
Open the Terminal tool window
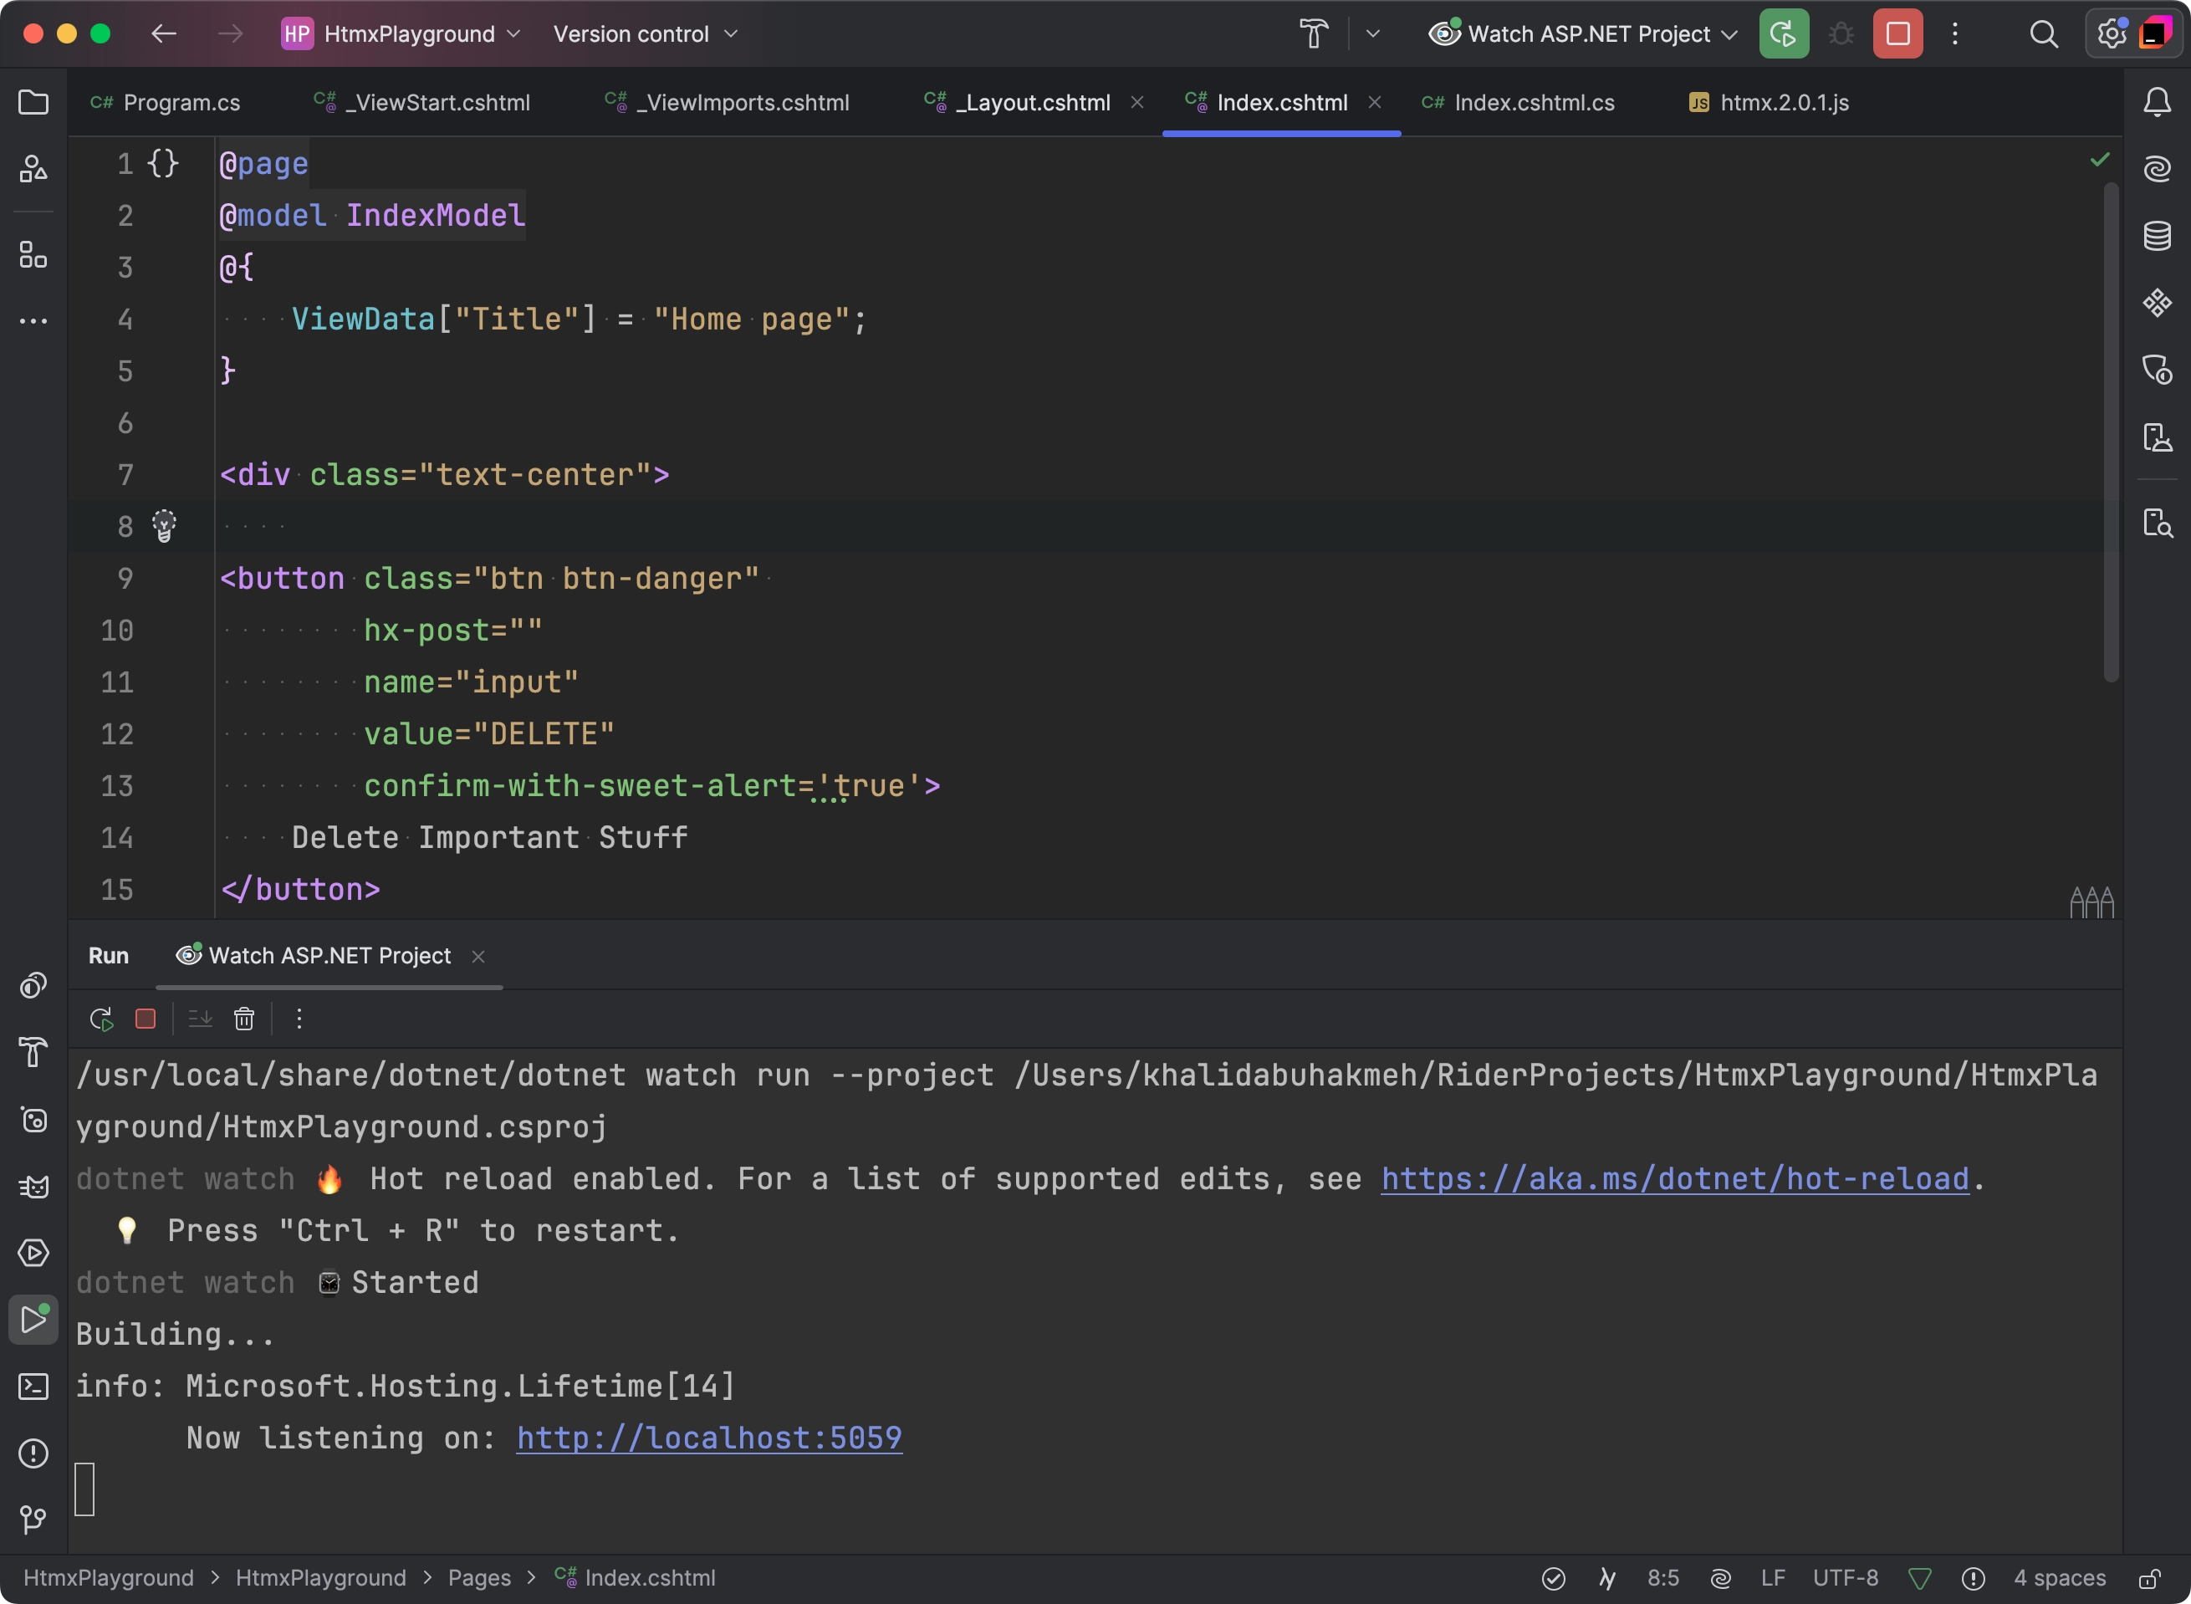pyautogui.click(x=33, y=1386)
